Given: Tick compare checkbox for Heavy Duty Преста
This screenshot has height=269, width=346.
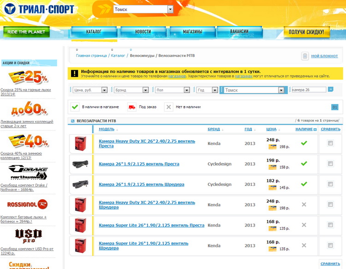Looking at the screenshot, I should pyautogui.click(x=330, y=143).
